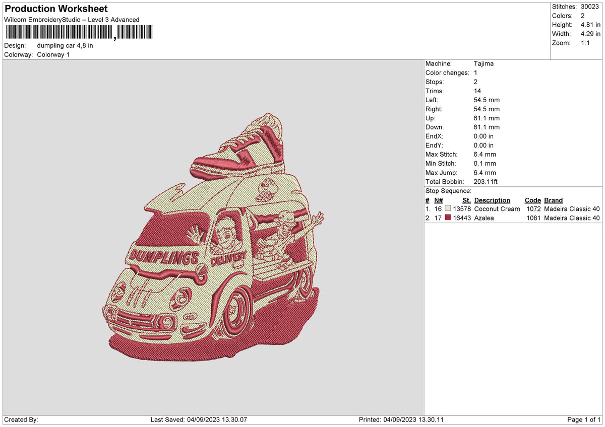Click the Total Bobbin 203.11ft value
This screenshot has height=427, width=605.
486,181
